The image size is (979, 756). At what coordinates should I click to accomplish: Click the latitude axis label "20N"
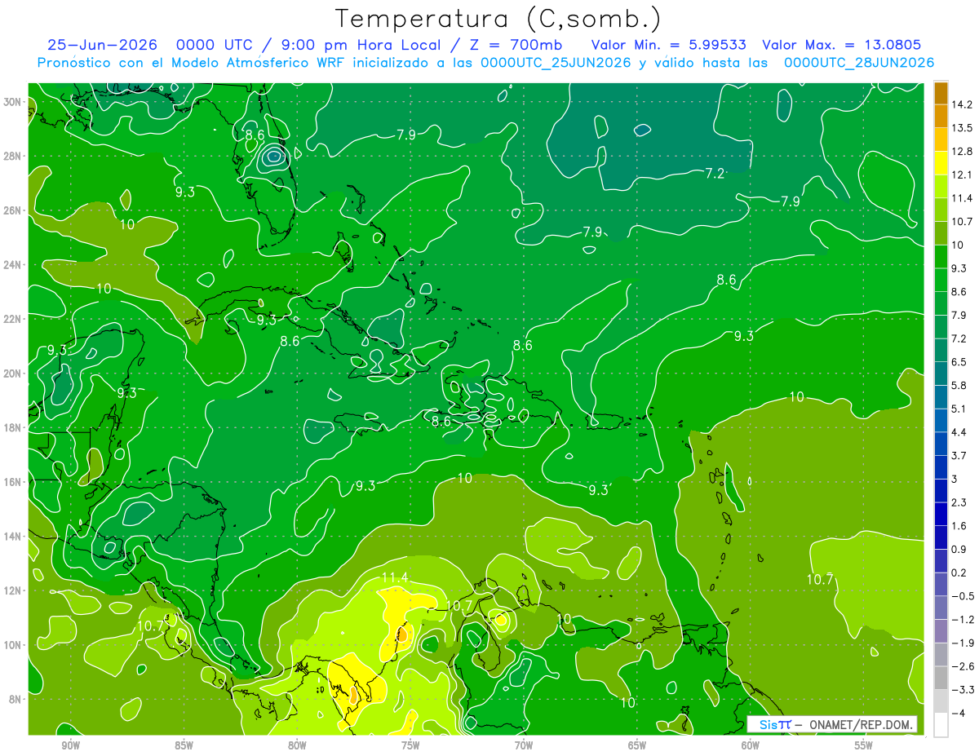pyautogui.click(x=12, y=374)
